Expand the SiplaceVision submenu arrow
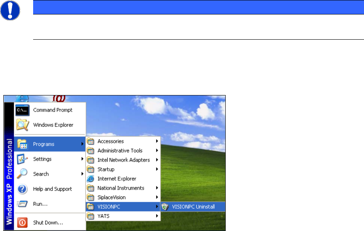This screenshot has height=231, width=364. [157, 197]
